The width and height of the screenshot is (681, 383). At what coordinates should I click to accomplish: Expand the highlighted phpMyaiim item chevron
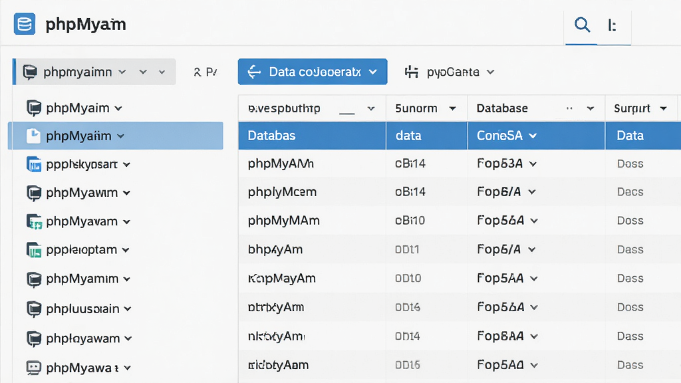pyautogui.click(x=121, y=136)
